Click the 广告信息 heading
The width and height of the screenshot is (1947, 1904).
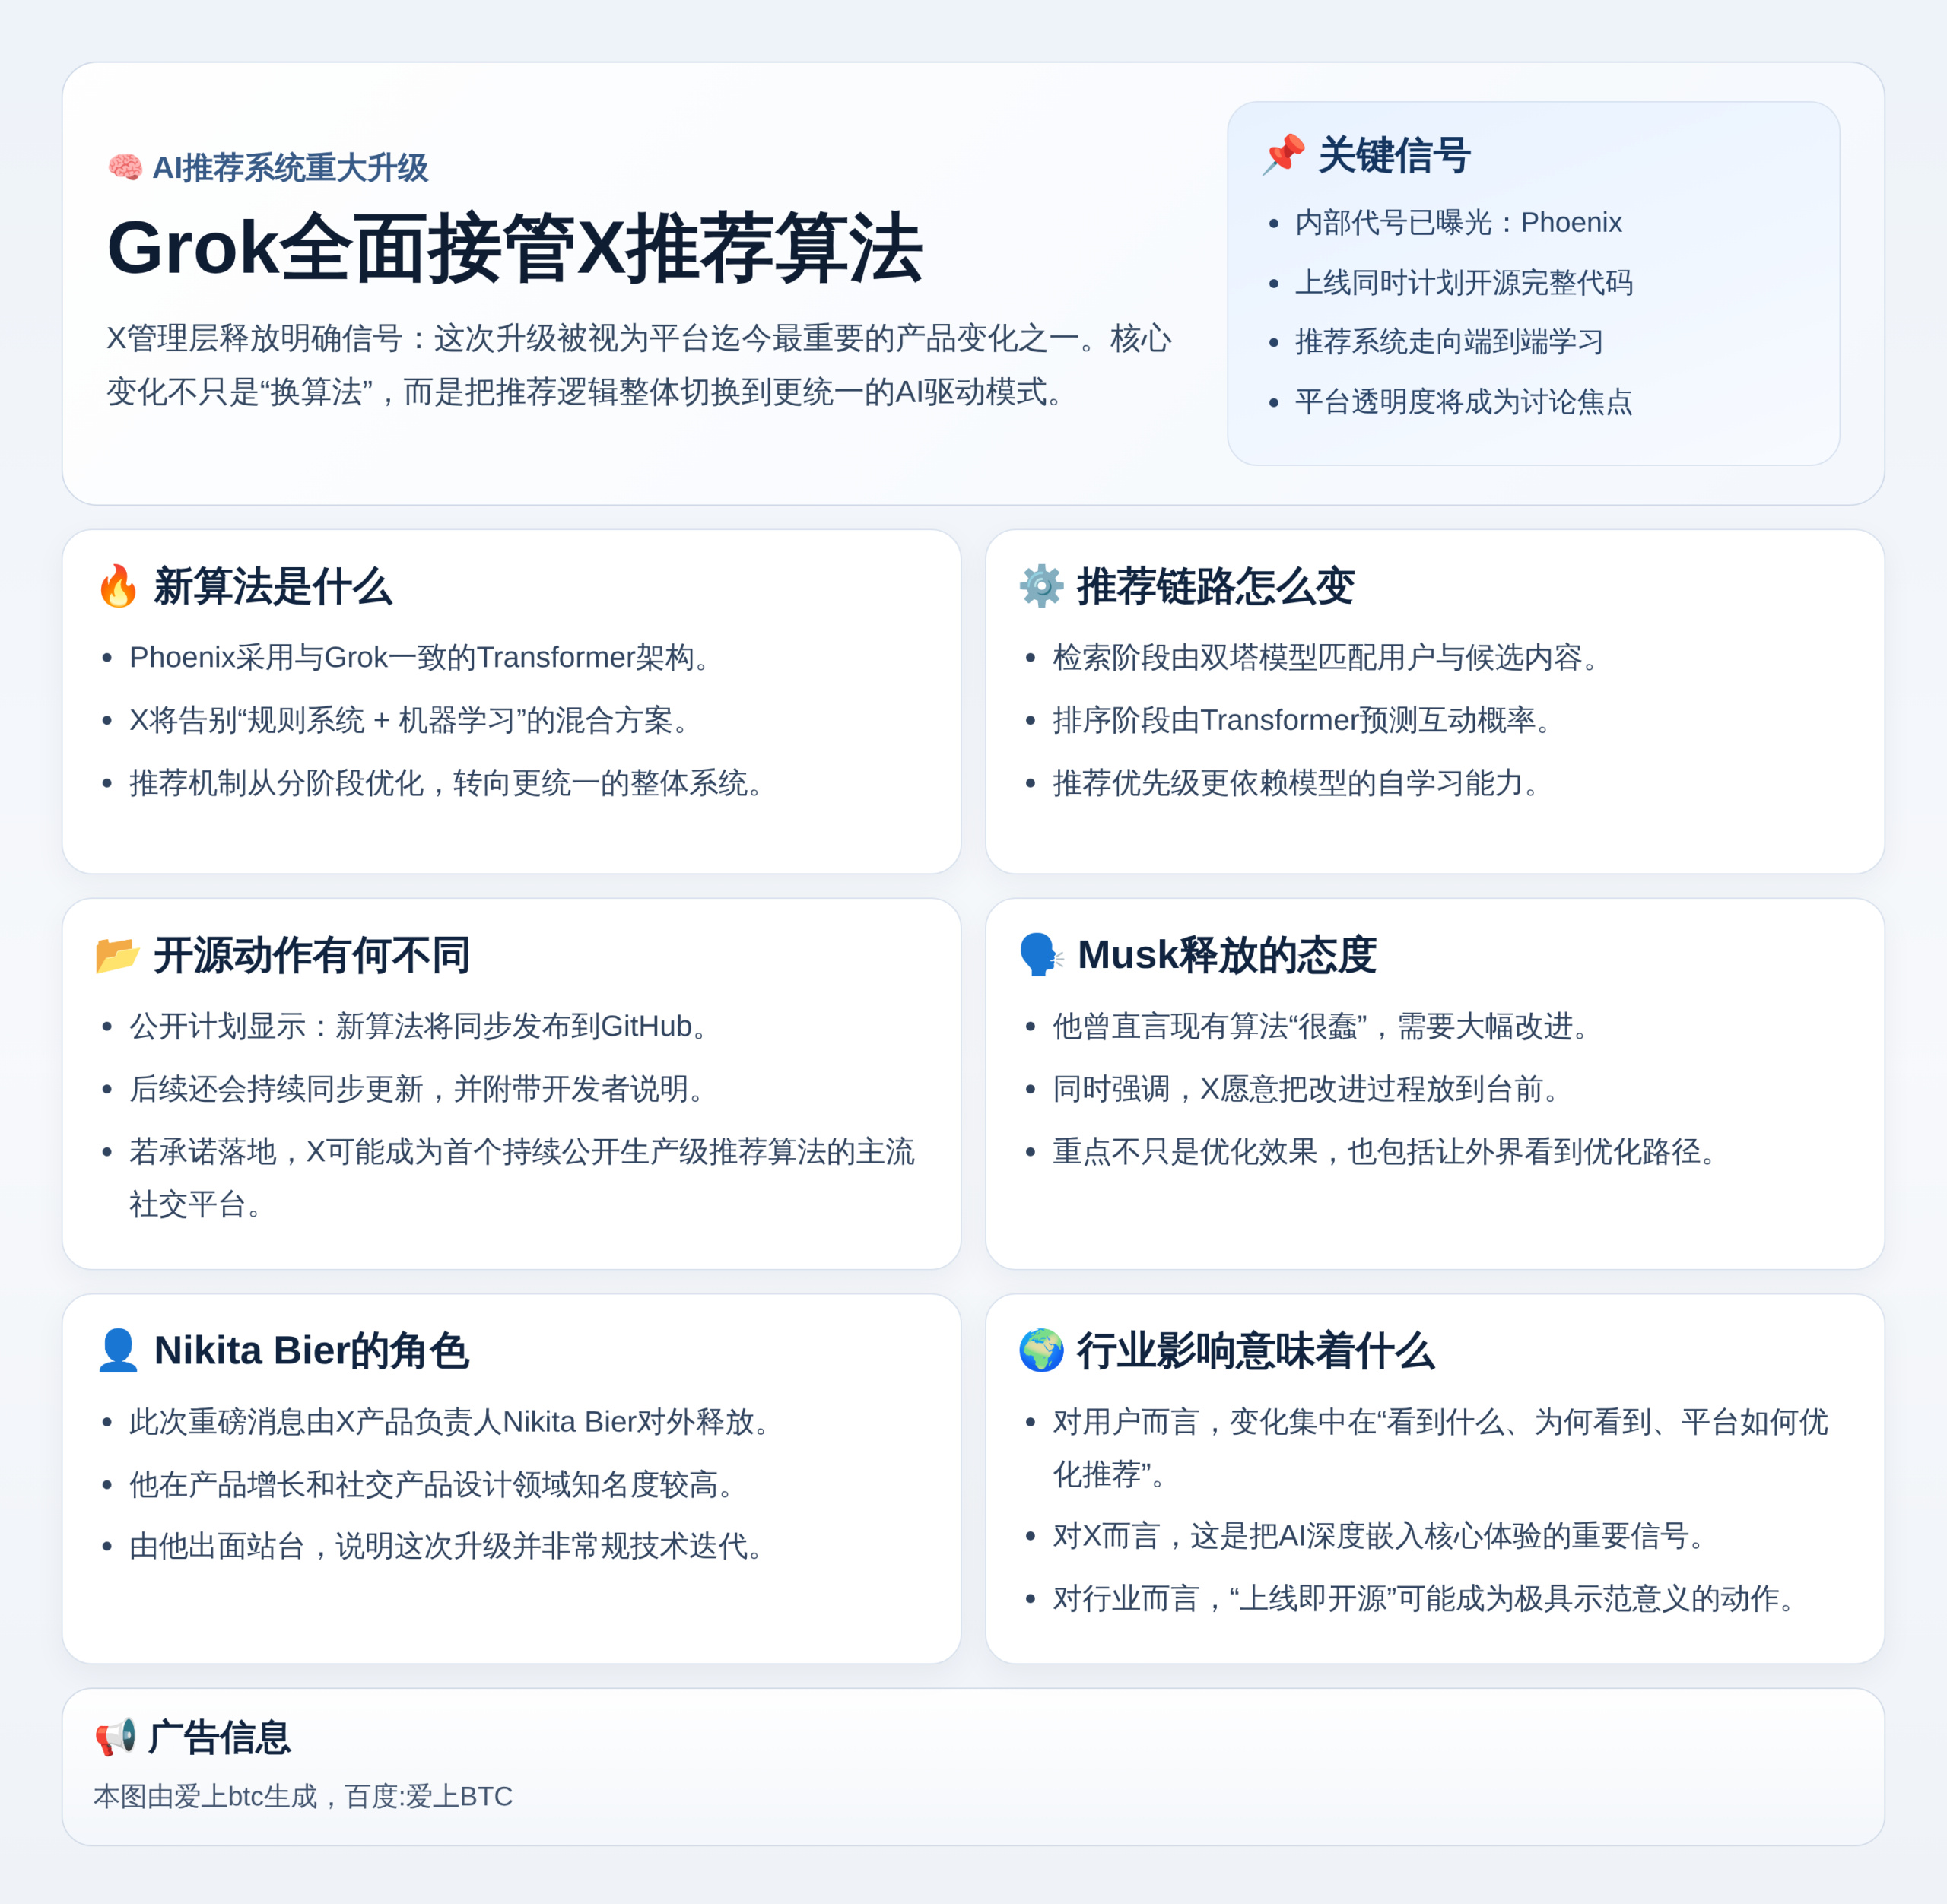[x=219, y=1738]
